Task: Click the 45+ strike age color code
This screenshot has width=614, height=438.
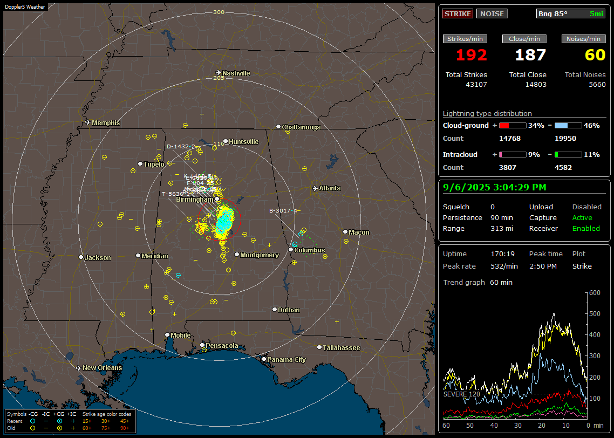Action: coord(125,421)
